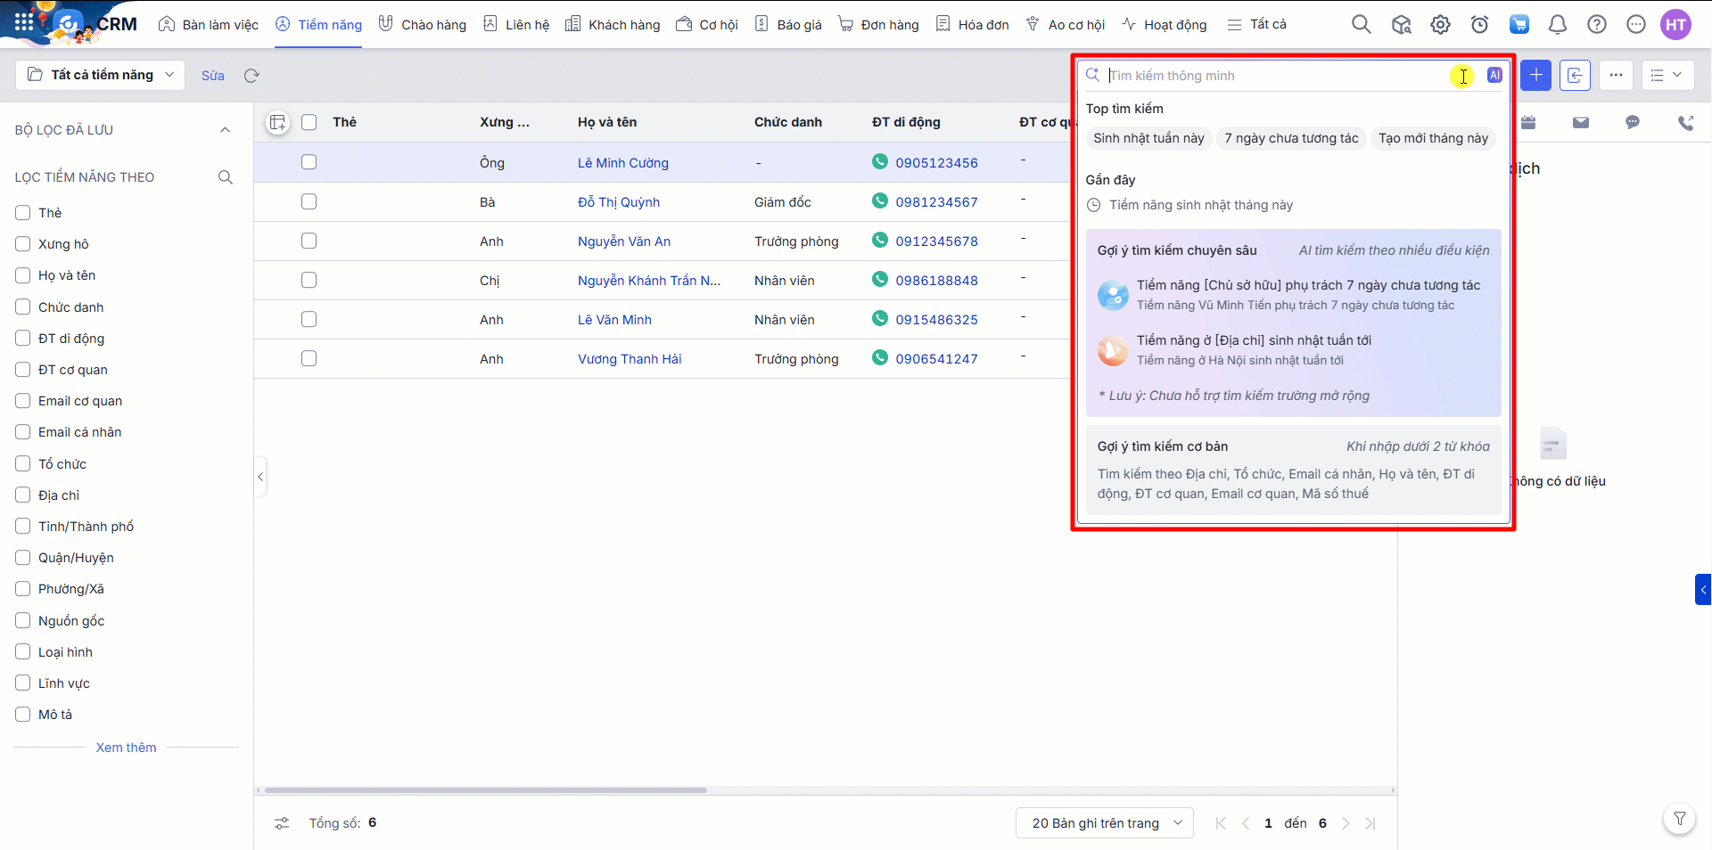Click the AI smart search icon
1712x850 pixels.
pyautogui.click(x=1494, y=76)
